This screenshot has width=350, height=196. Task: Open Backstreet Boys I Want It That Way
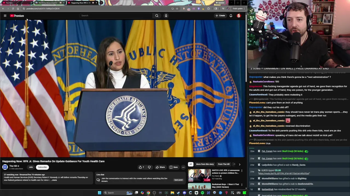click(x=225, y=186)
